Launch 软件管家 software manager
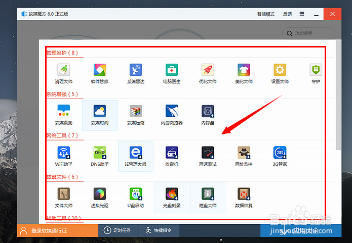Viewport: 352px width, 243px height. 100,73
